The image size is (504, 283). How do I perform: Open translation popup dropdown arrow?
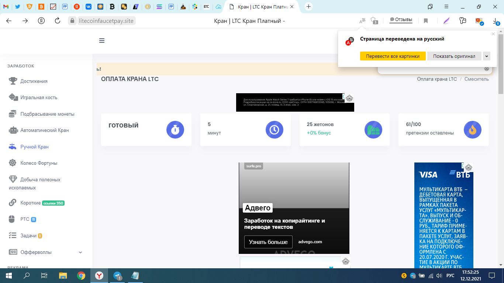(486, 56)
